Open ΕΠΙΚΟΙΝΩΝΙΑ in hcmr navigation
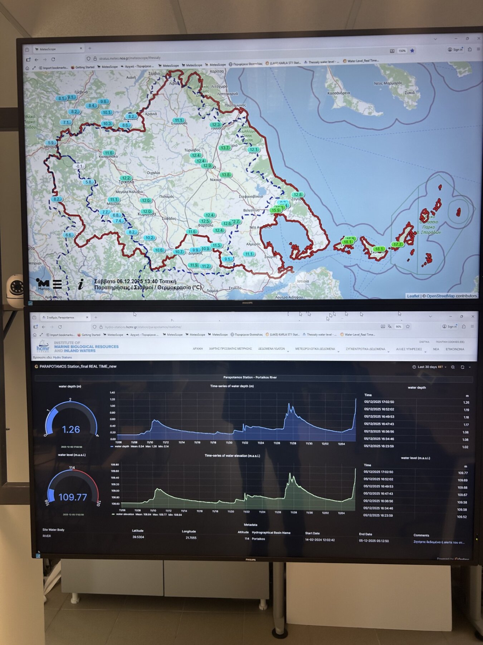 click(455, 349)
